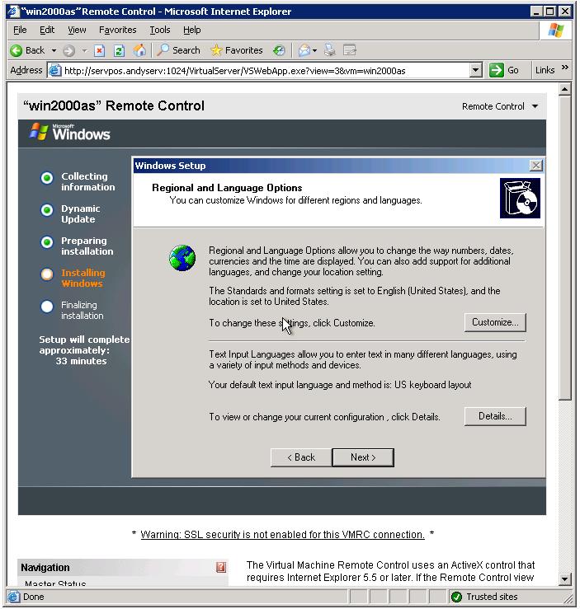Viewport: 580px width, 609px height.
Task: Click the vertical scrollbar thumb
Action: [x=564, y=248]
